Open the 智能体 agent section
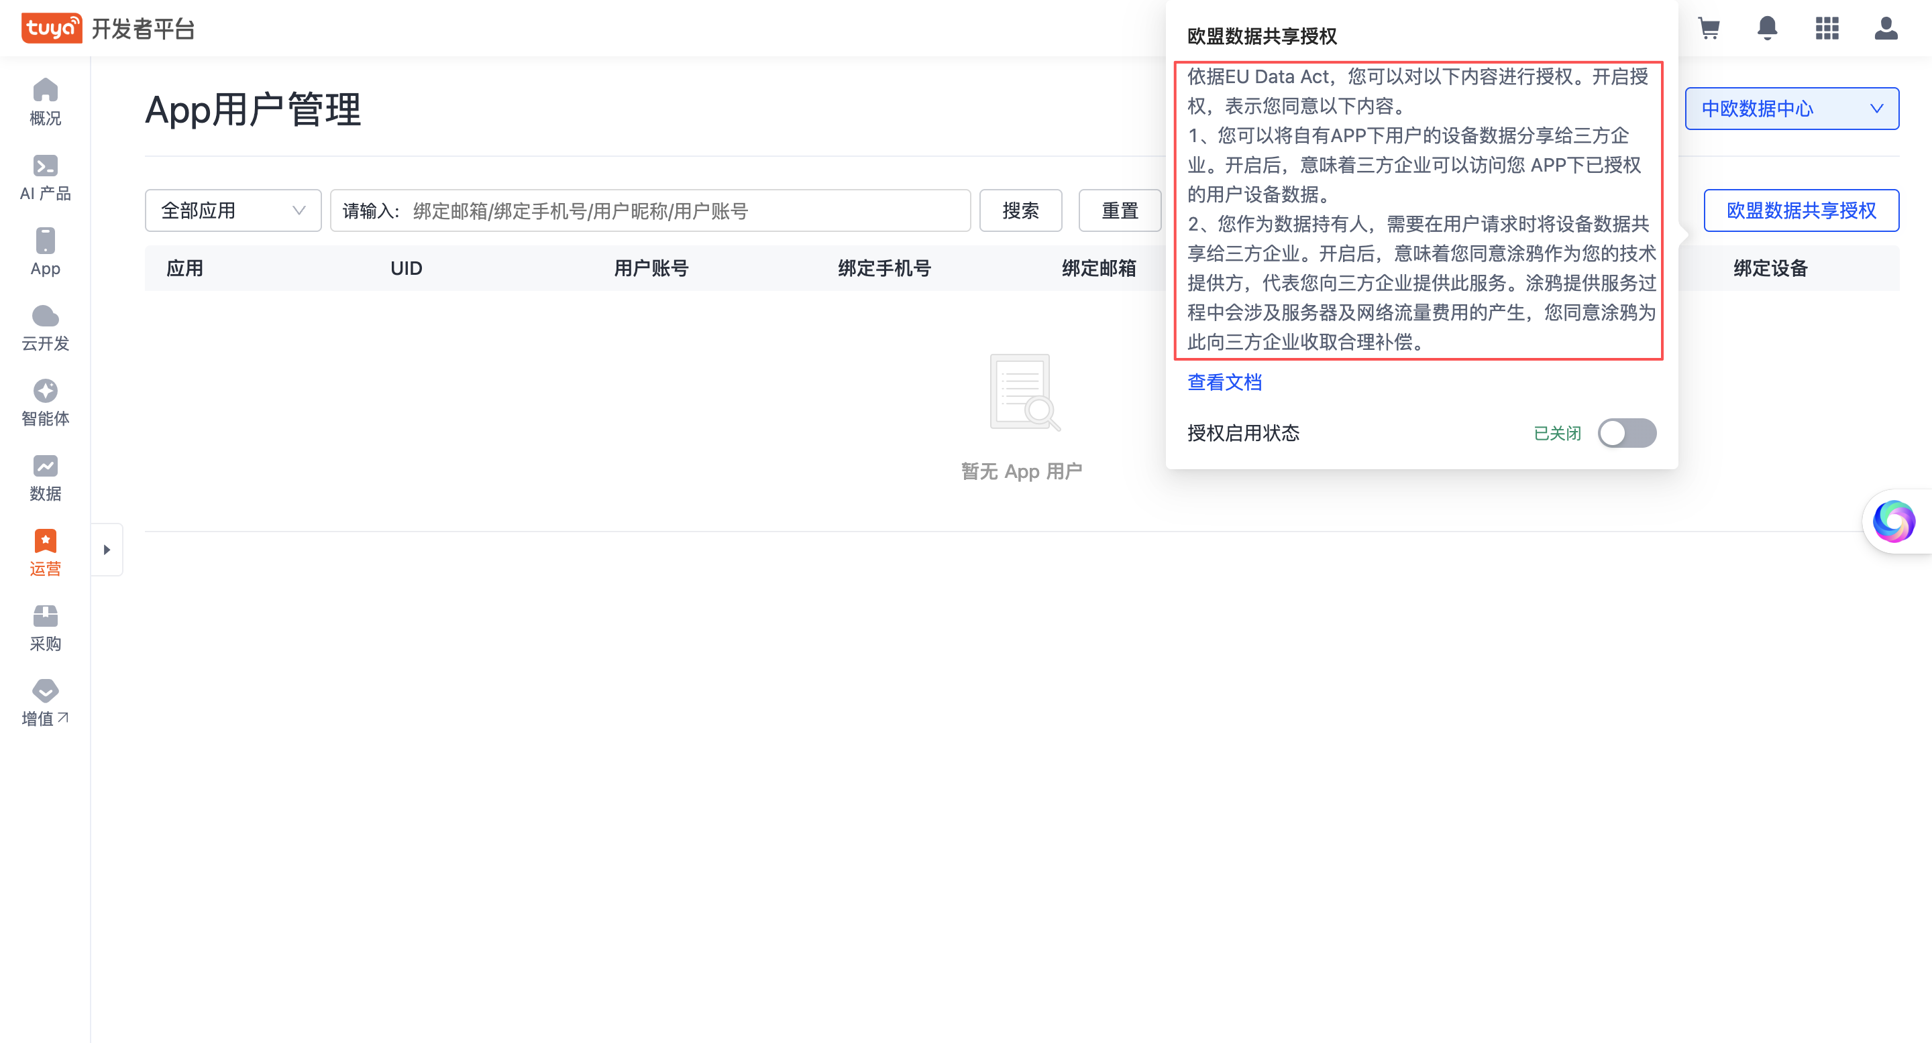 45,402
